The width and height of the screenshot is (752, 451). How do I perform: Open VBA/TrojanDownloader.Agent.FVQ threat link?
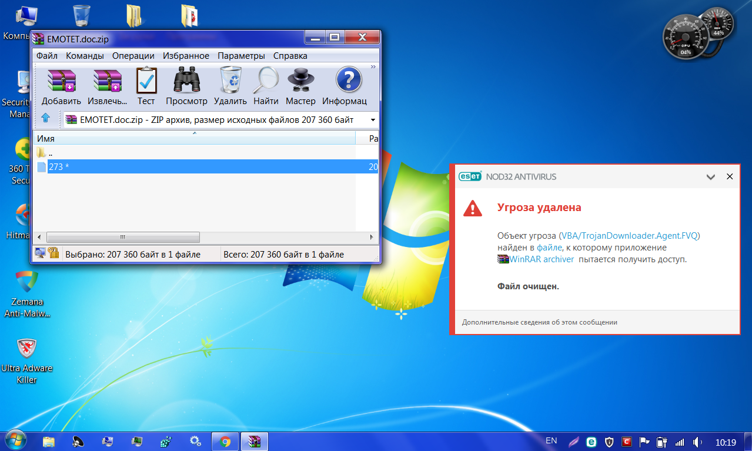[629, 235]
